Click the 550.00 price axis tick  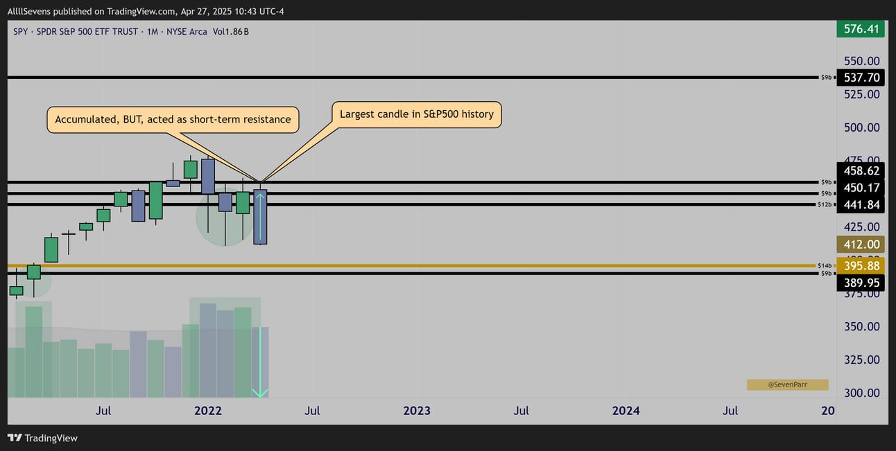coord(861,60)
